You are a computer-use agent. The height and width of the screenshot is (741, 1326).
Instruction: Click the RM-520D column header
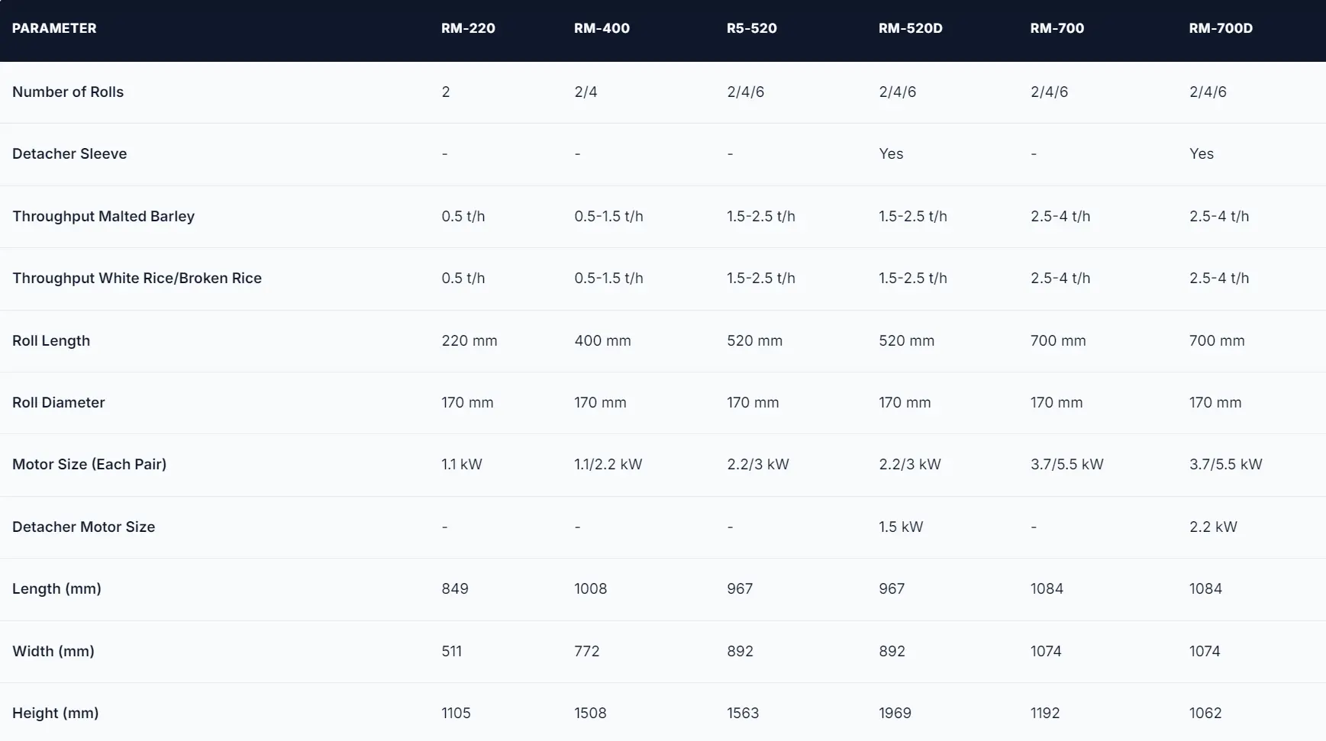[x=910, y=28]
